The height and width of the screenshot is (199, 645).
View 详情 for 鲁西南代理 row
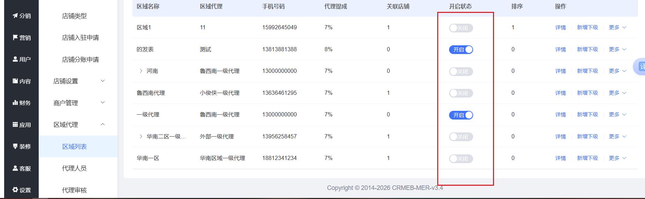[x=560, y=93]
